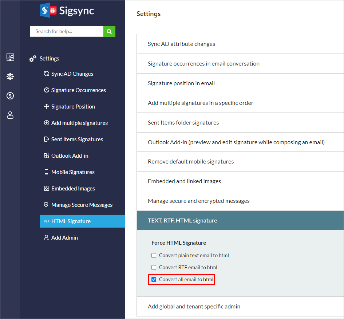
Task: Check Convert RTF email to html
Action: click(154, 268)
